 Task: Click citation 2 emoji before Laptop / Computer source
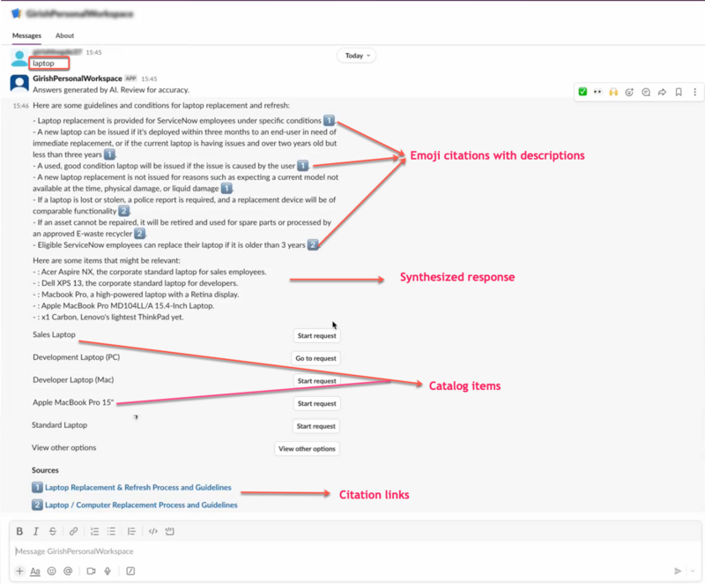[x=37, y=505]
